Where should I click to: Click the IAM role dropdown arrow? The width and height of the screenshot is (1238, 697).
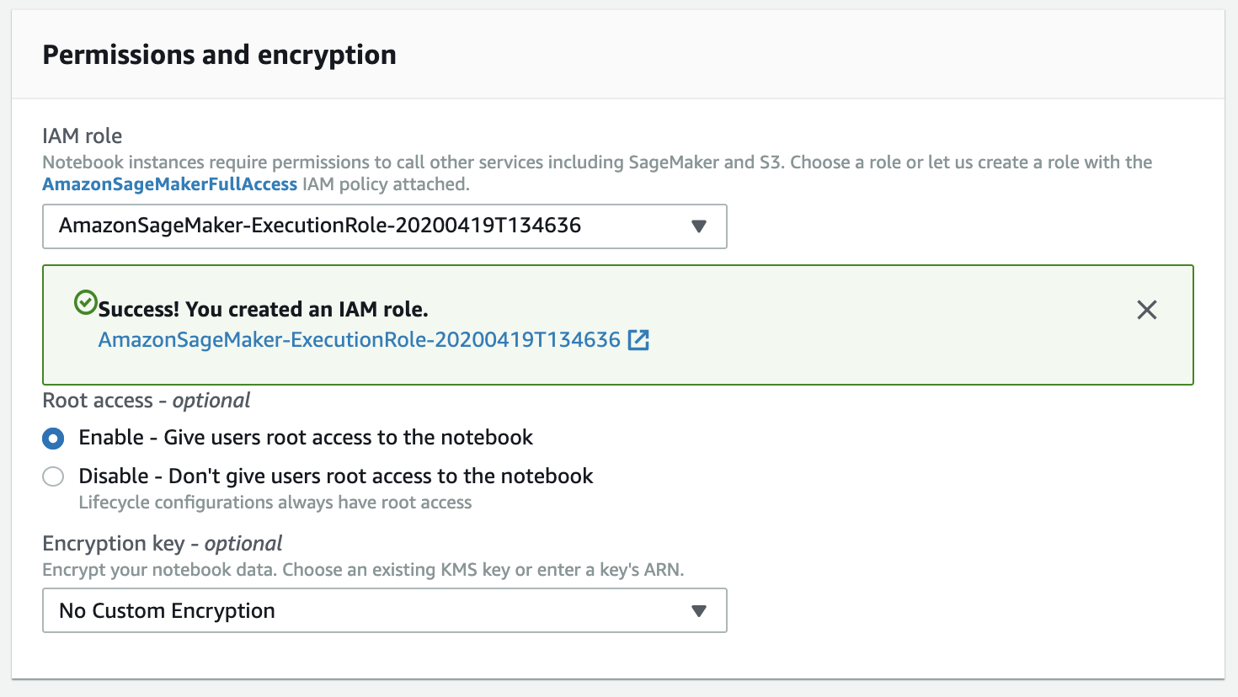(x=698, y=226)
